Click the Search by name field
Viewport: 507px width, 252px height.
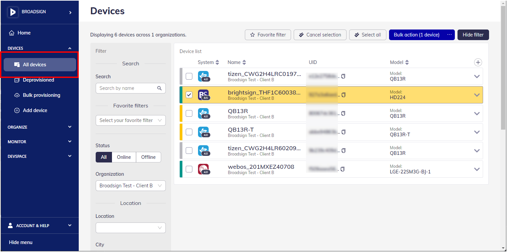[131, 88]
